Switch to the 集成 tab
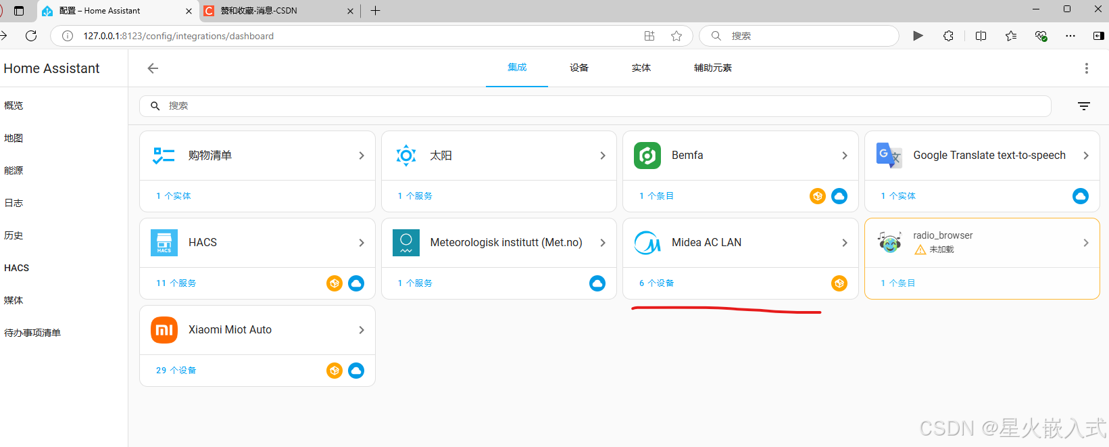This screenshot has height=447, width=1109. tap(517, 68)
